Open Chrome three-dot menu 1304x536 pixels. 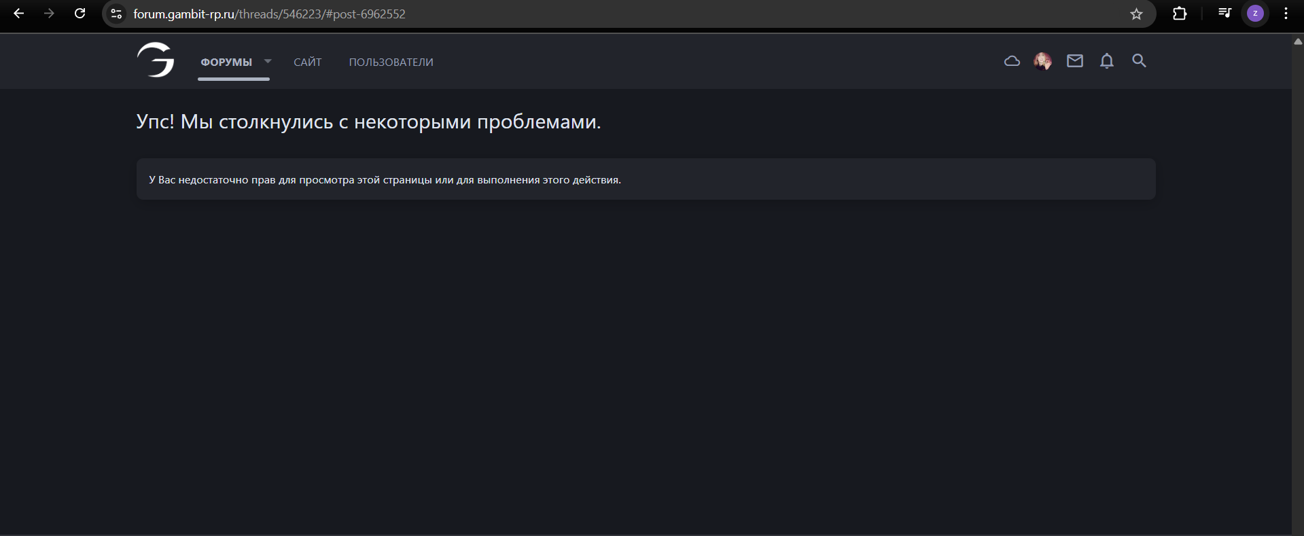point(1286,14)
